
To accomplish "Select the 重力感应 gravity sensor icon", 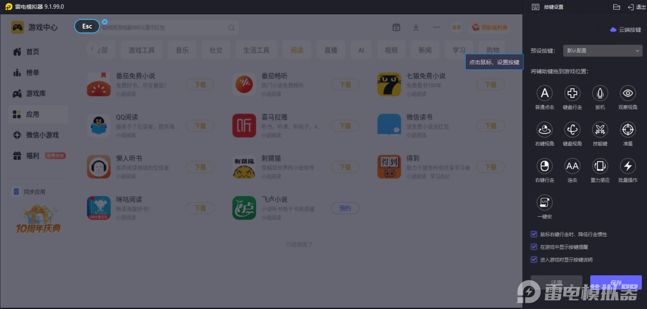I will point(600,166).
